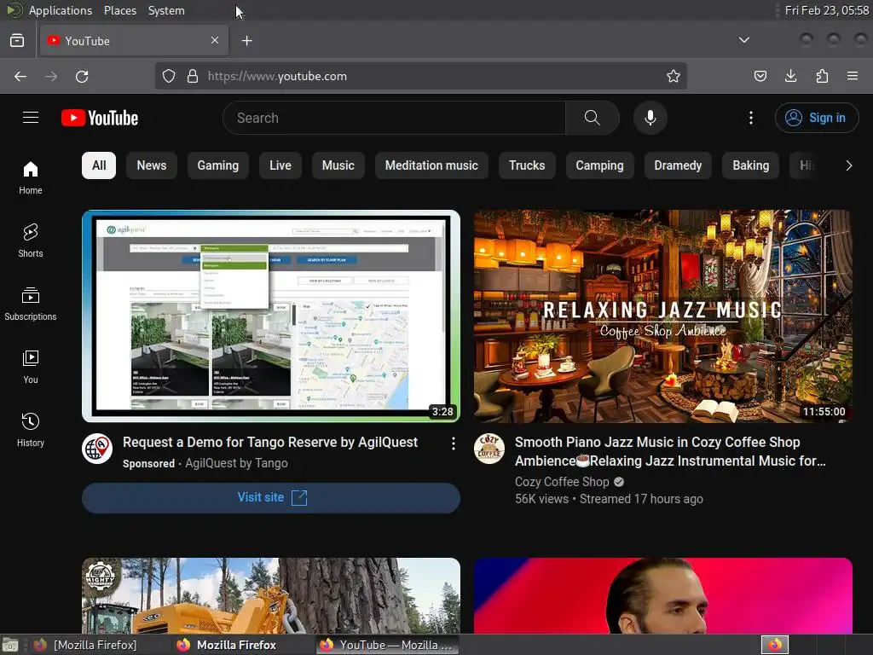Click the Firefox URL address bar
The height and width of the screenshot is (655, 873).
(x=421, y=76)
